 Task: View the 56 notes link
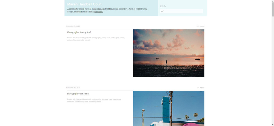pos(201,88)
